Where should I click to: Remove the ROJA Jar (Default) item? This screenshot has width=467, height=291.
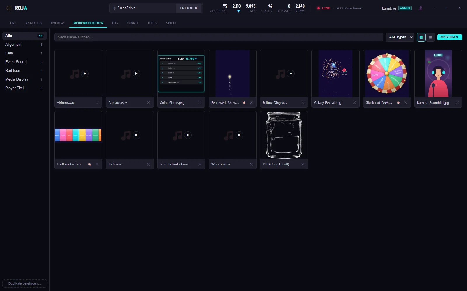coord(303,164)
